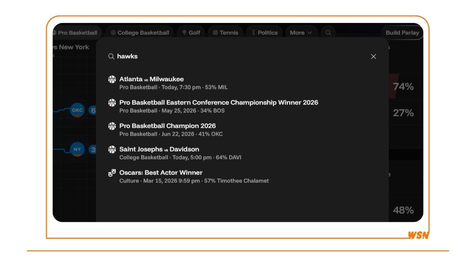This screenshot has height=267, width=476.
Task: Open the Pro Basketball tab
Action: coord(75,33)
